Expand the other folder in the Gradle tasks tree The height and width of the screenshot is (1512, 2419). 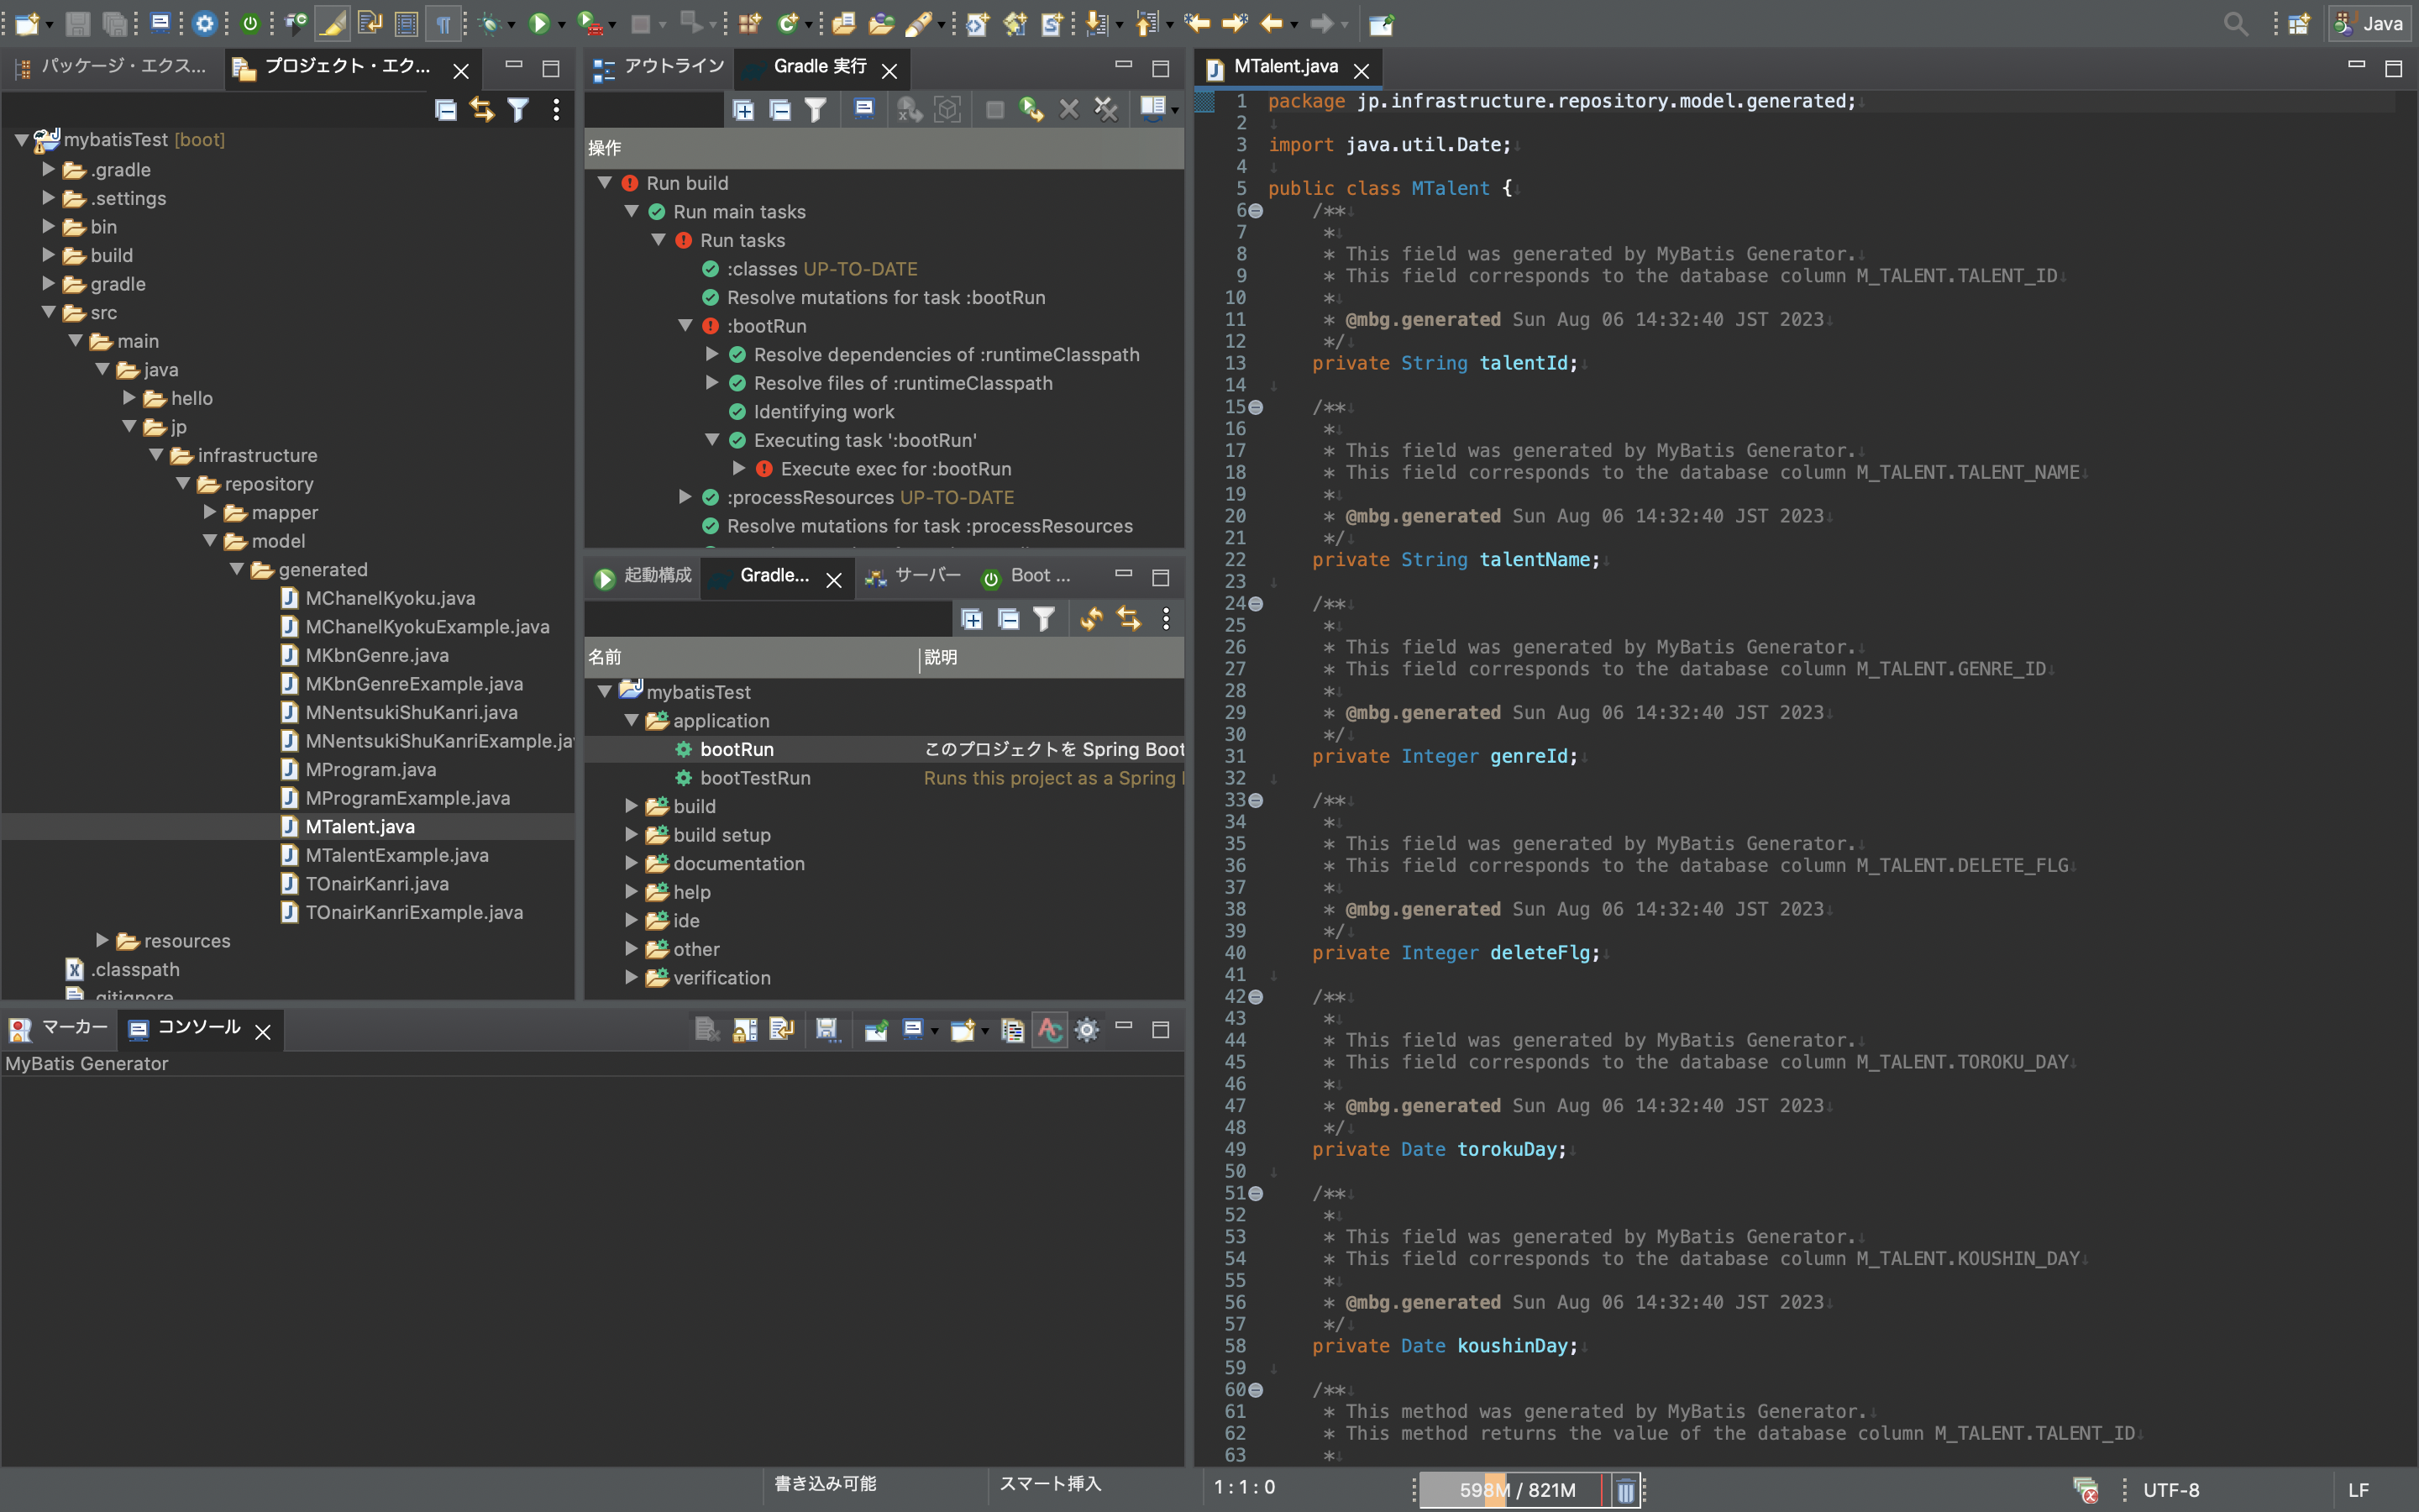point(632,949)
